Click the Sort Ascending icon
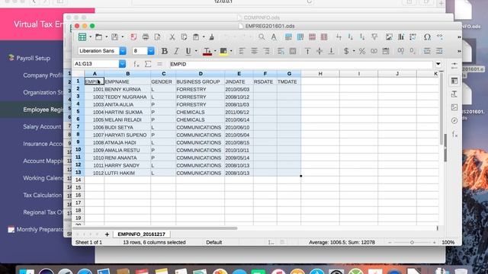 coord(351,37)
